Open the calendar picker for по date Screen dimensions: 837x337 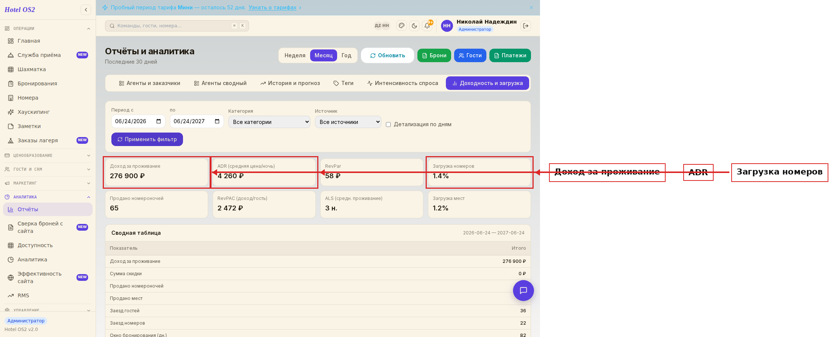[217, 121]
